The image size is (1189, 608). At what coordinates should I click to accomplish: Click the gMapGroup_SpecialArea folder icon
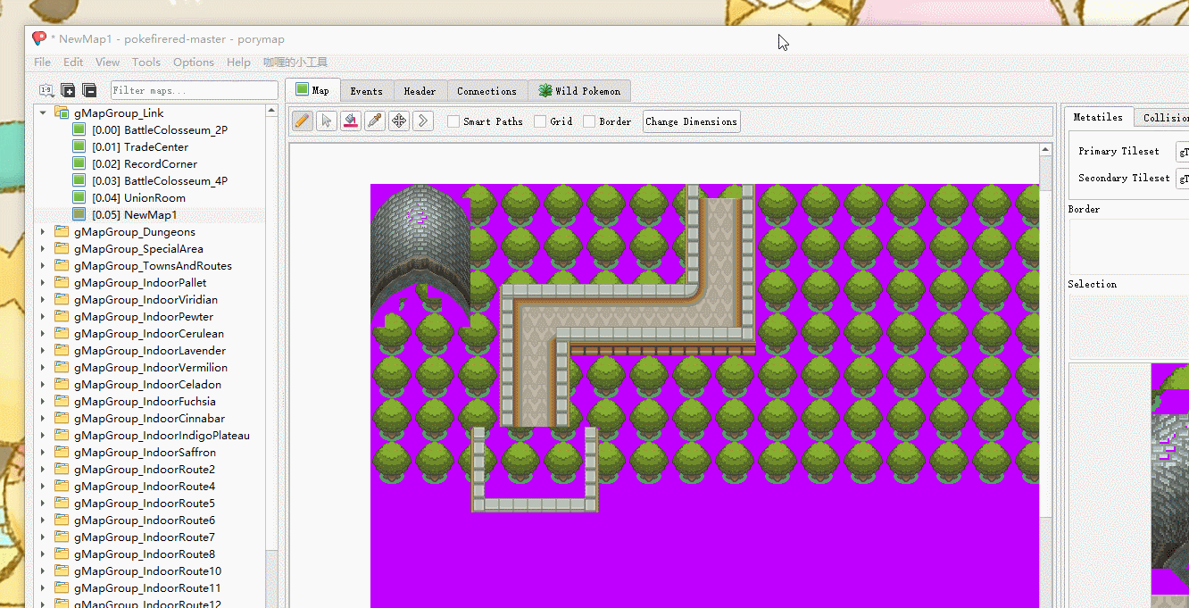click(62, 249)
